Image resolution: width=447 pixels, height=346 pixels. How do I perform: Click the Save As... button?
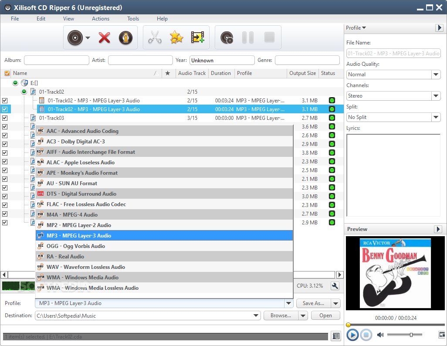313,303
